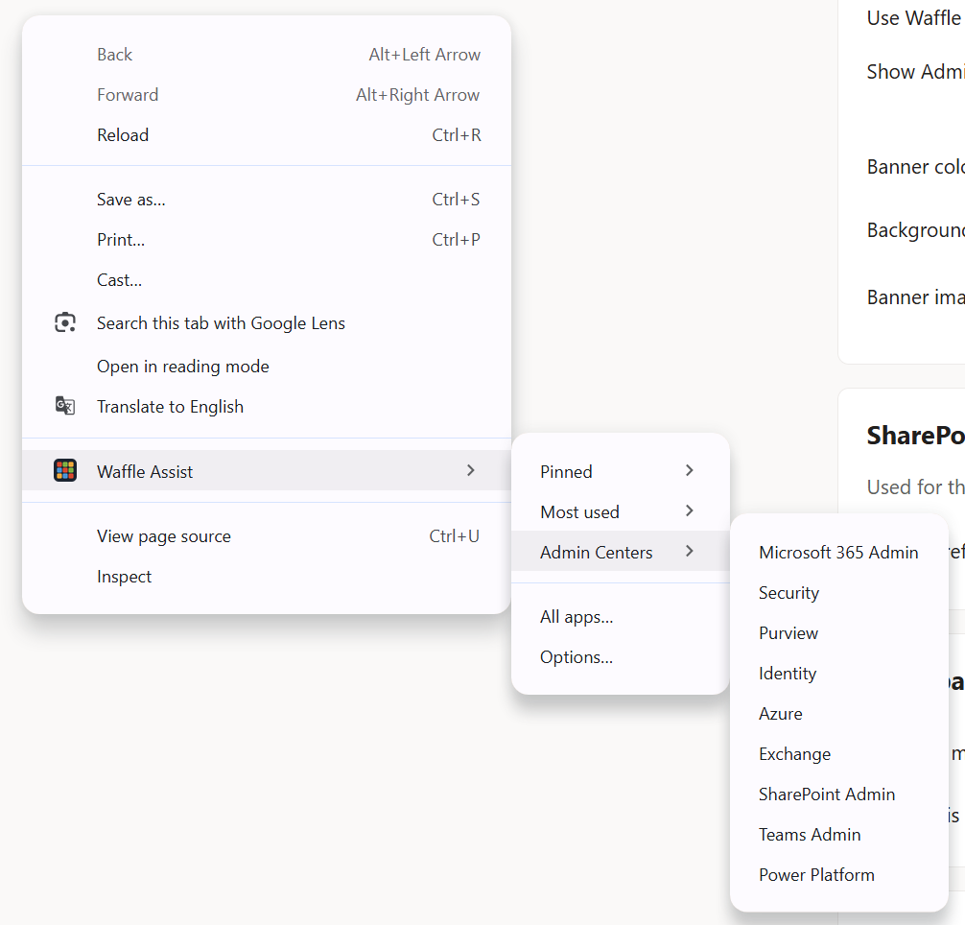965x925 pixels.
Task: Click the Alt+Left Arrow shortcut label
Action: tap(425, 55)
